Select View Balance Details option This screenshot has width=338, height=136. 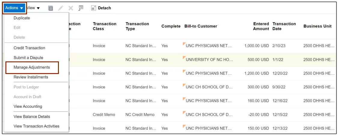coord(32,117)
